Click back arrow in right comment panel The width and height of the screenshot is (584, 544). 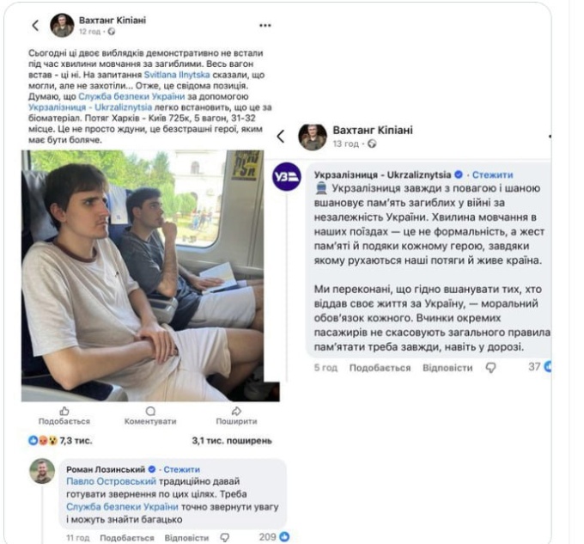(281, 137)
